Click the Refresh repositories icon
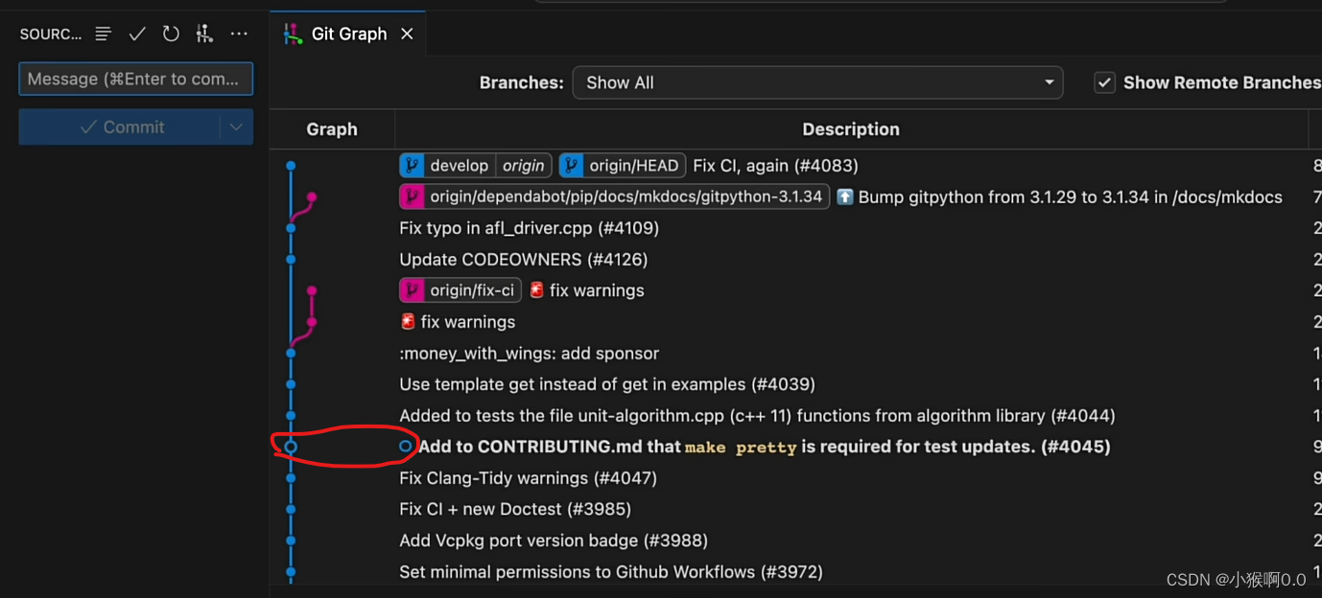The height and width of the screenshot is (598, 1322). pos(171,33)
